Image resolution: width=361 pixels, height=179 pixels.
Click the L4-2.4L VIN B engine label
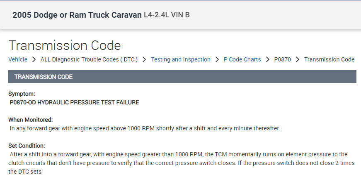coord(167,15)
